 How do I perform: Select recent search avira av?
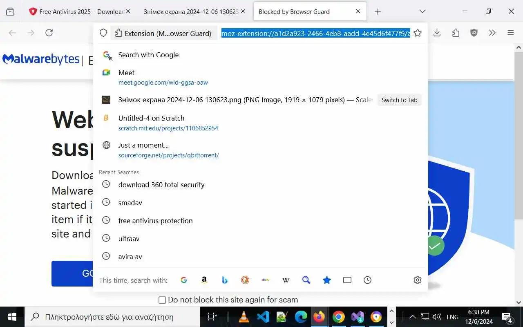tap(260, 257)
